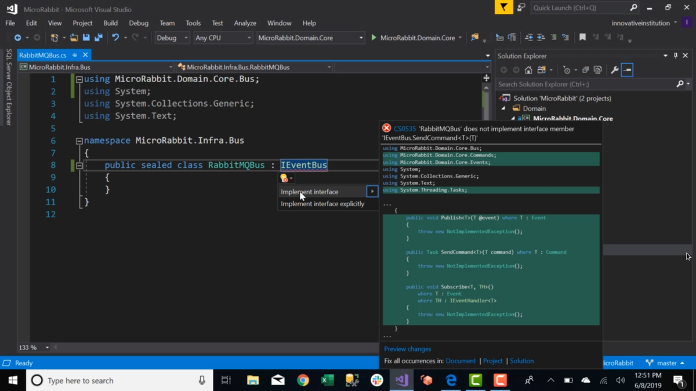Image resolution: width=696 pixels, height=391 pixels.
Task: Open the Analyze menu
Action: pos(245,23)
